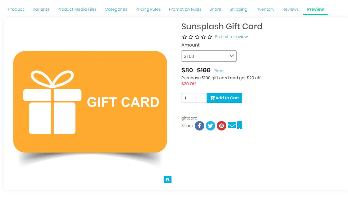Click the orange gift card image
Viewport: 348px width, 200px height.
90,102
